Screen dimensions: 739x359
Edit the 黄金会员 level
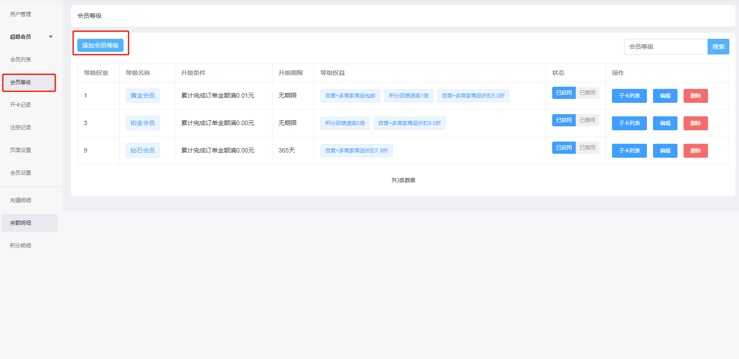pos(665,96)
